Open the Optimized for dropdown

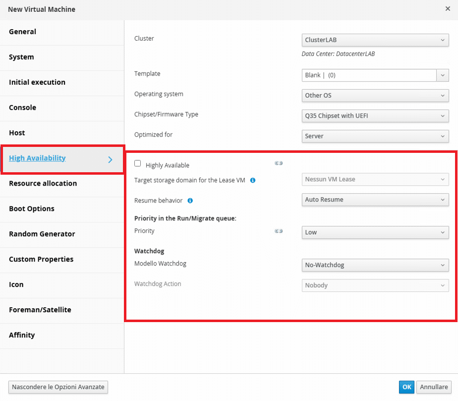click(x=375, y=136)
